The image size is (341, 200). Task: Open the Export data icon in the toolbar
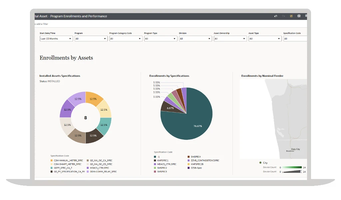click(x=299, y=16)
